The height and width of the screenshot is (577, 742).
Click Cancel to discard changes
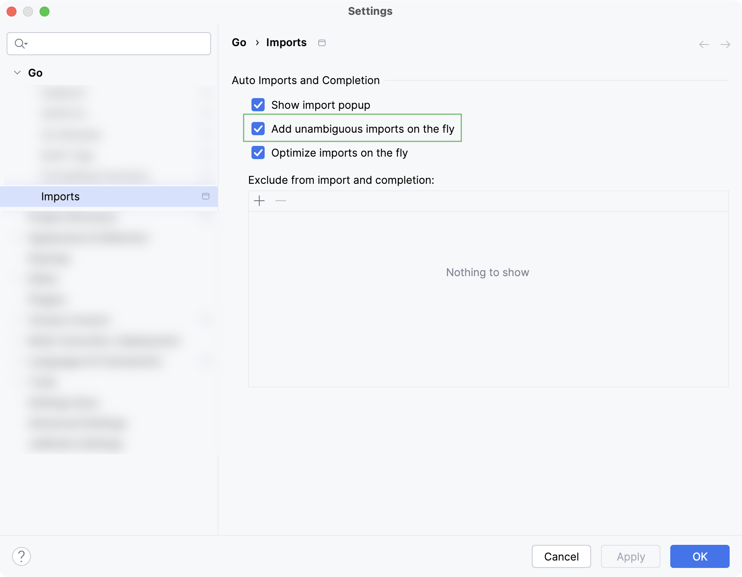click(x=561, y=556)
